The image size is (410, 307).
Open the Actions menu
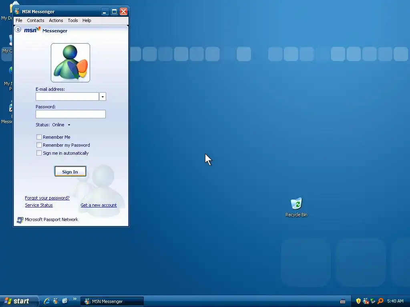point(56,20)
